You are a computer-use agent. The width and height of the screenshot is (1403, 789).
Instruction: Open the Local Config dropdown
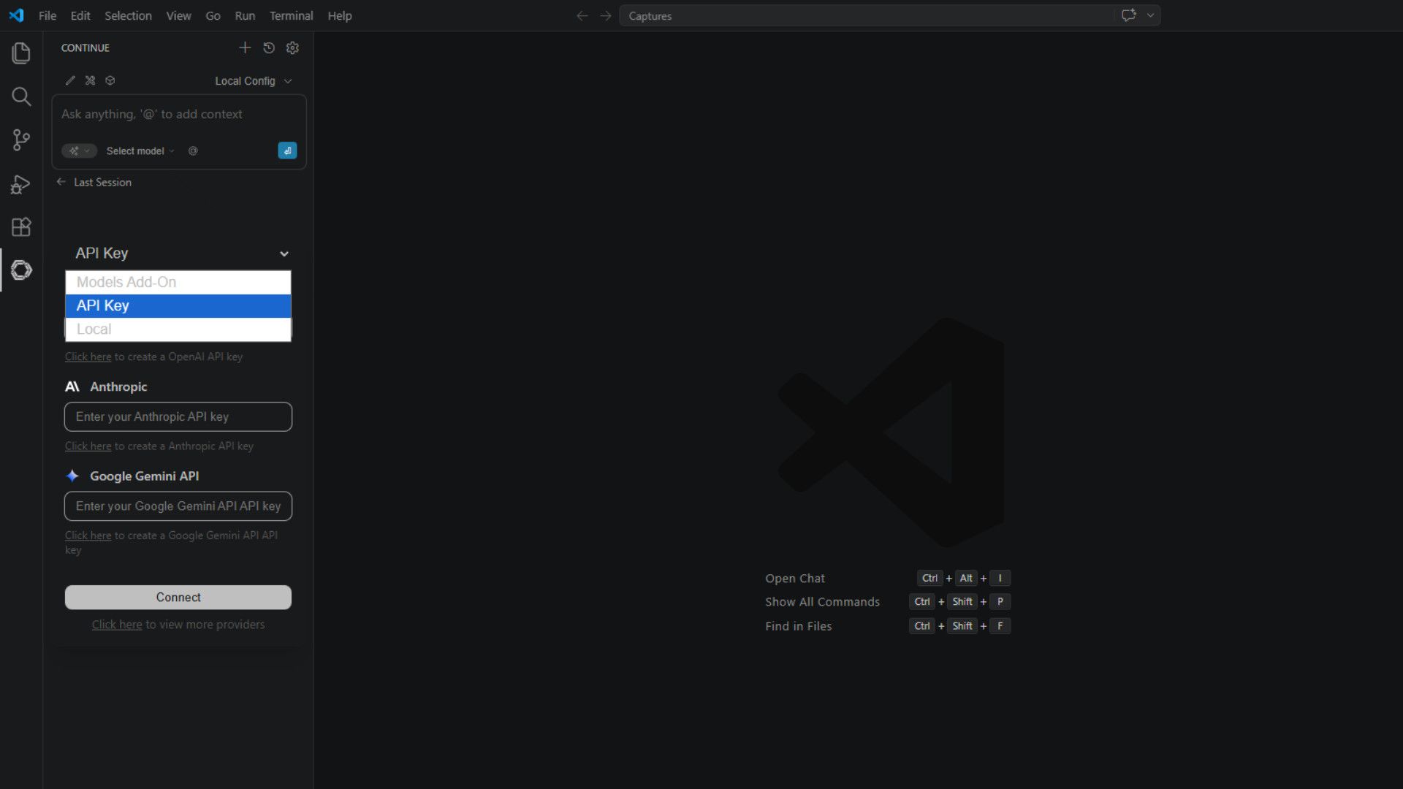point(253,80)
